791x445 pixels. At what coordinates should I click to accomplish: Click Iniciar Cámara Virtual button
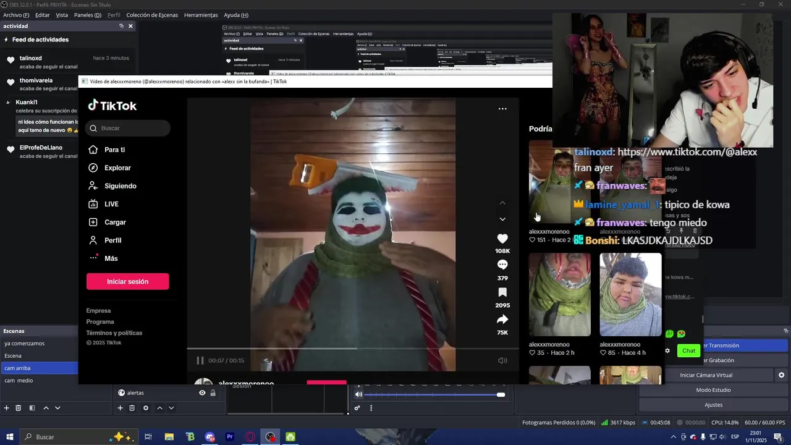tap(706, 375)
